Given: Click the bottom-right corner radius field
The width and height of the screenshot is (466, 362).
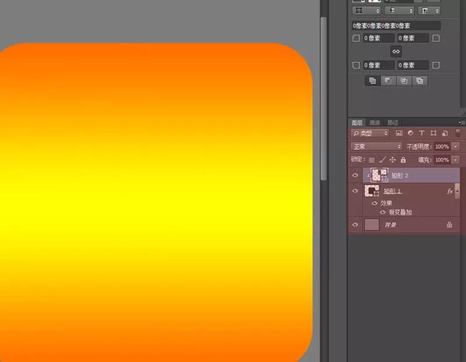Looking at the screenshot, I should (x=413, y=65).
